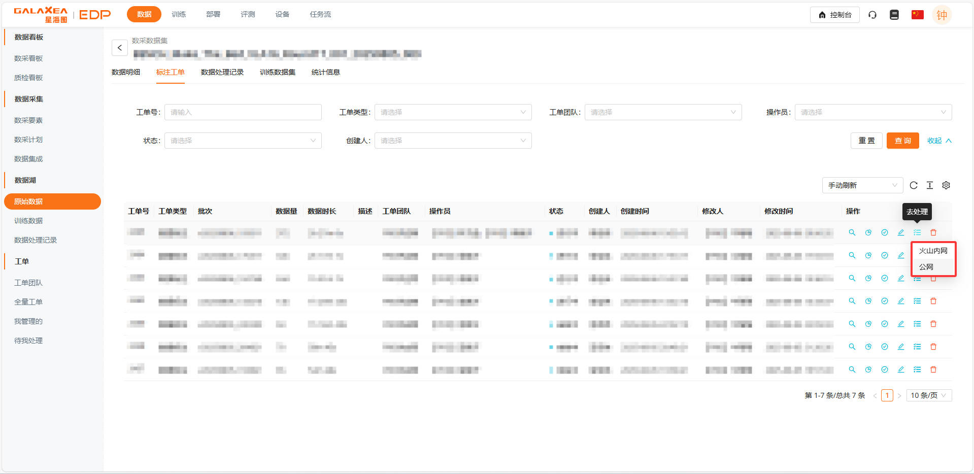Click the last row's checkmark circle icon

(x=885, y=369)
